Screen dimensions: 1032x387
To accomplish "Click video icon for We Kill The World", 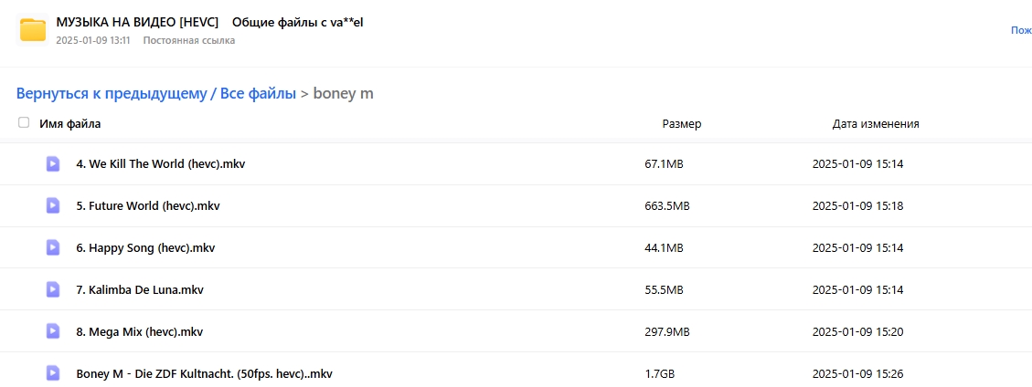I will 53,163.
